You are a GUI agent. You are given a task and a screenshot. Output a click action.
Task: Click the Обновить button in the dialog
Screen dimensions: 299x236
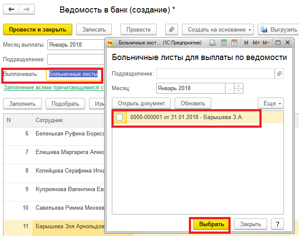point(193,103)
